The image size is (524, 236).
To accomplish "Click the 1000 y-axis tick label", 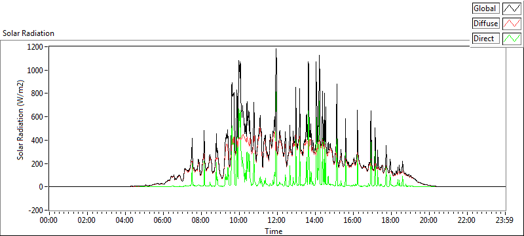I will coord(36,70).
